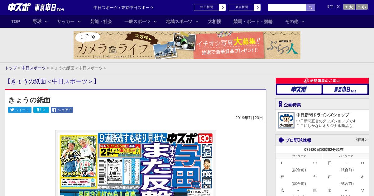This screenshot has height=196, width=374.
Task: Open 芸能・社会 section
Action: tap(101, 21)
